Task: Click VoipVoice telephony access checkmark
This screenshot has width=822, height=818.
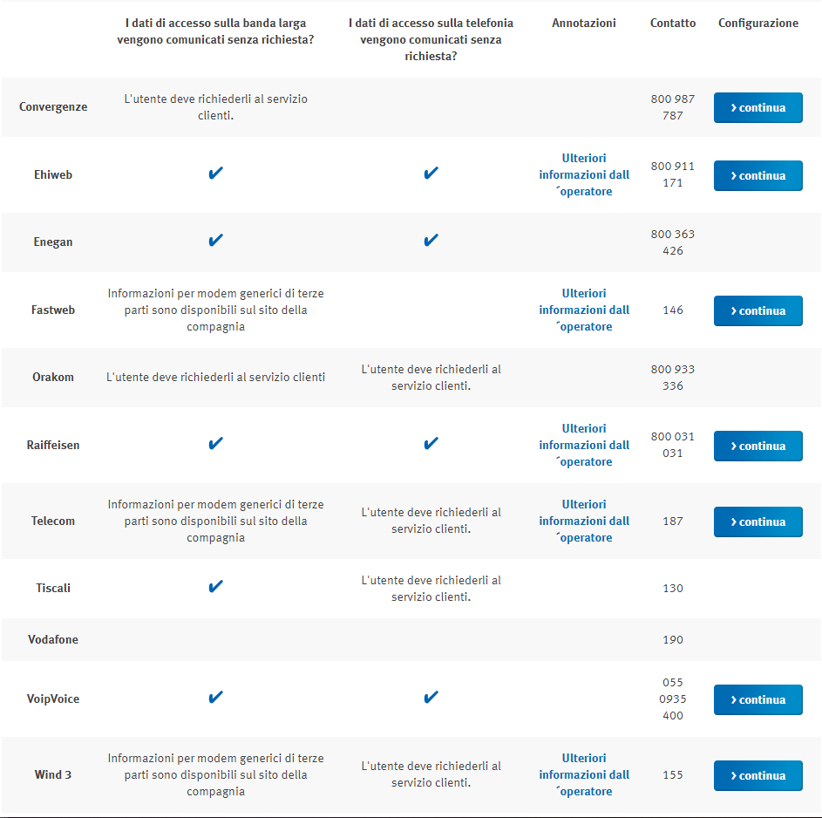Action: 431,698
